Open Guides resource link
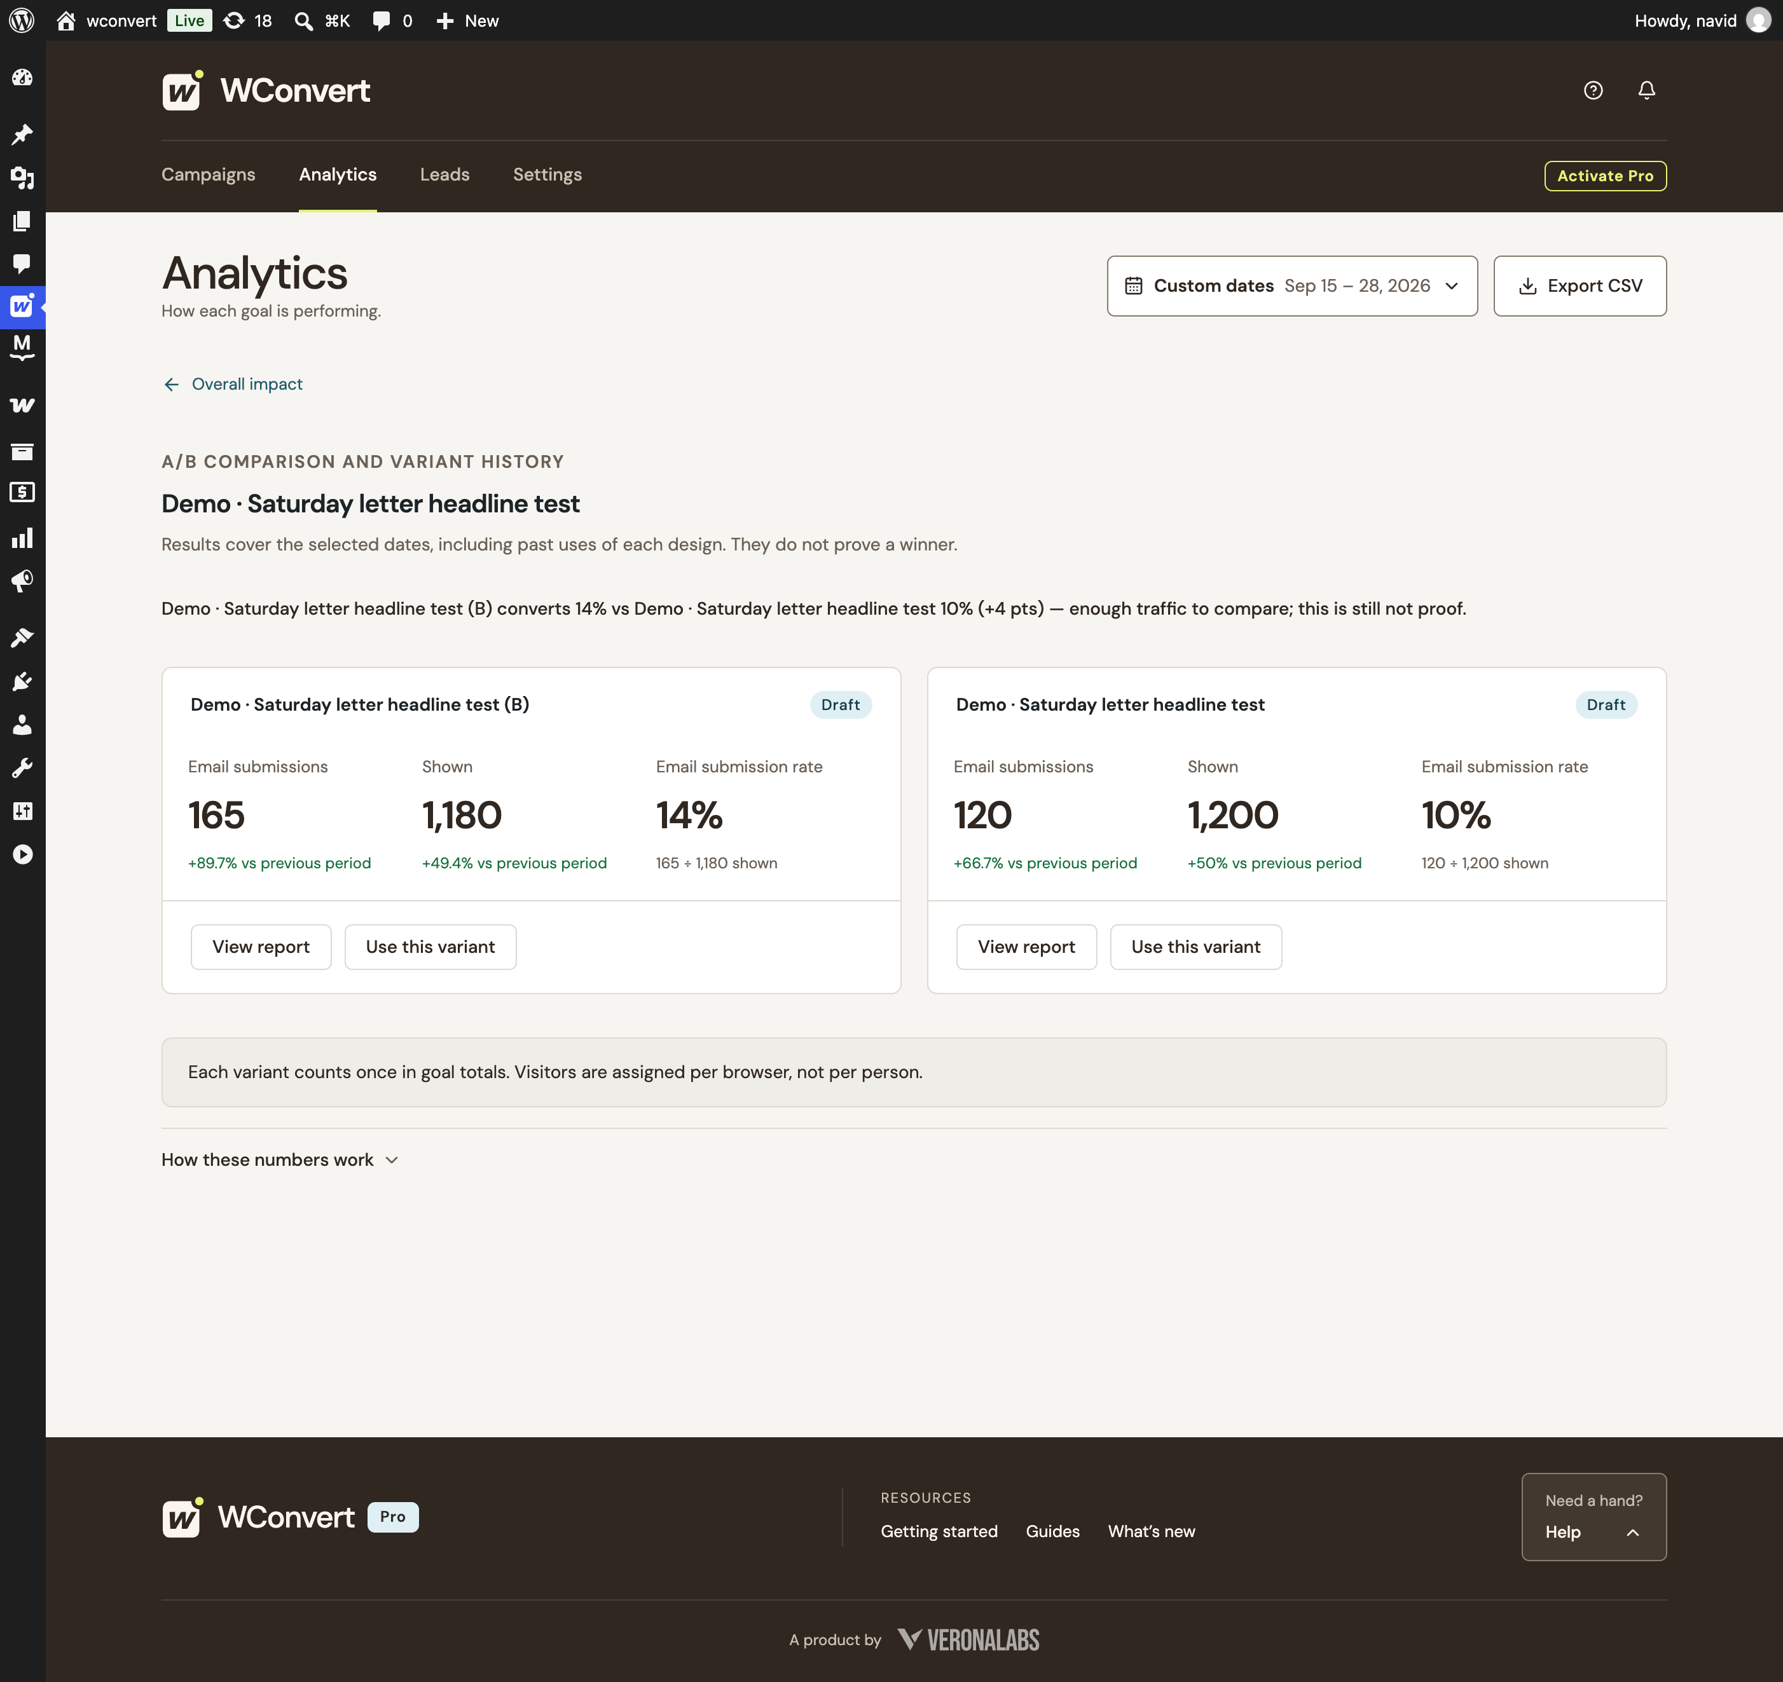This screenshot has height=1682, width=1783. [x=1053, y=1531]
